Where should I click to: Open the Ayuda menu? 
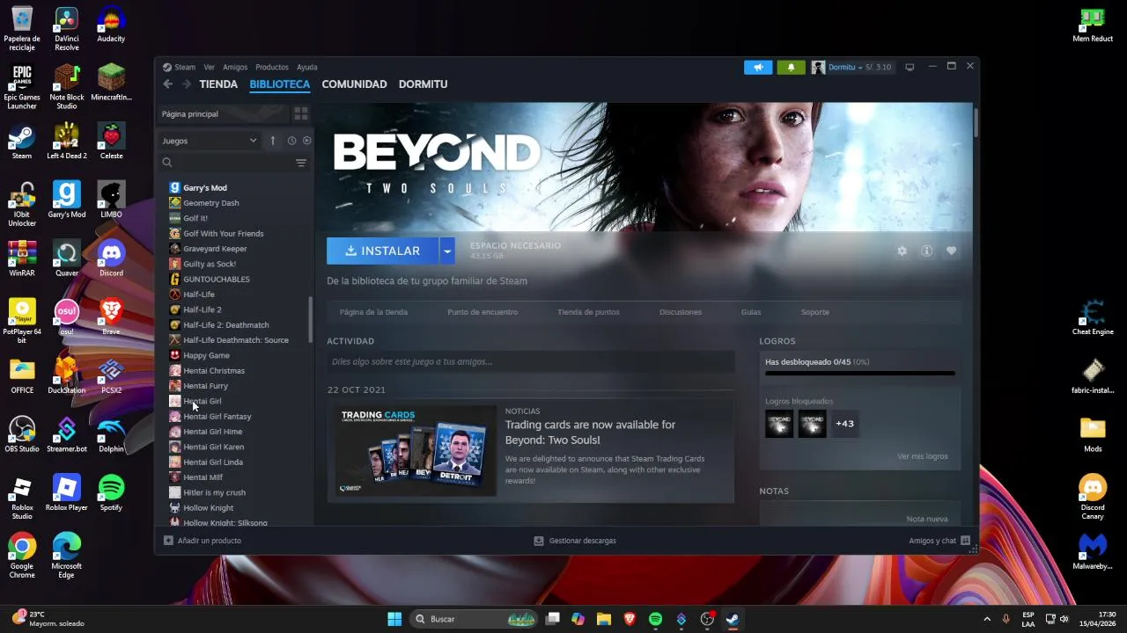[x=307, y=67]
